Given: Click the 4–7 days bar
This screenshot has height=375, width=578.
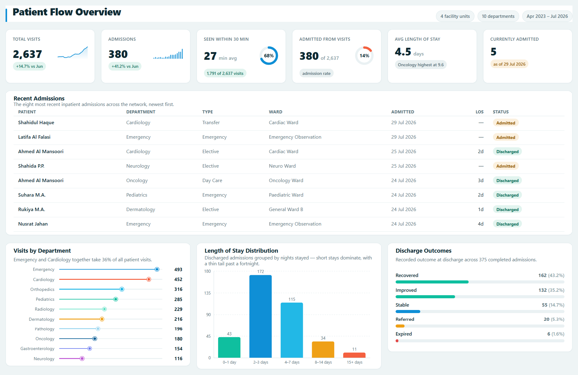Looking at the screenshot, I should click(x=292, y=330).
